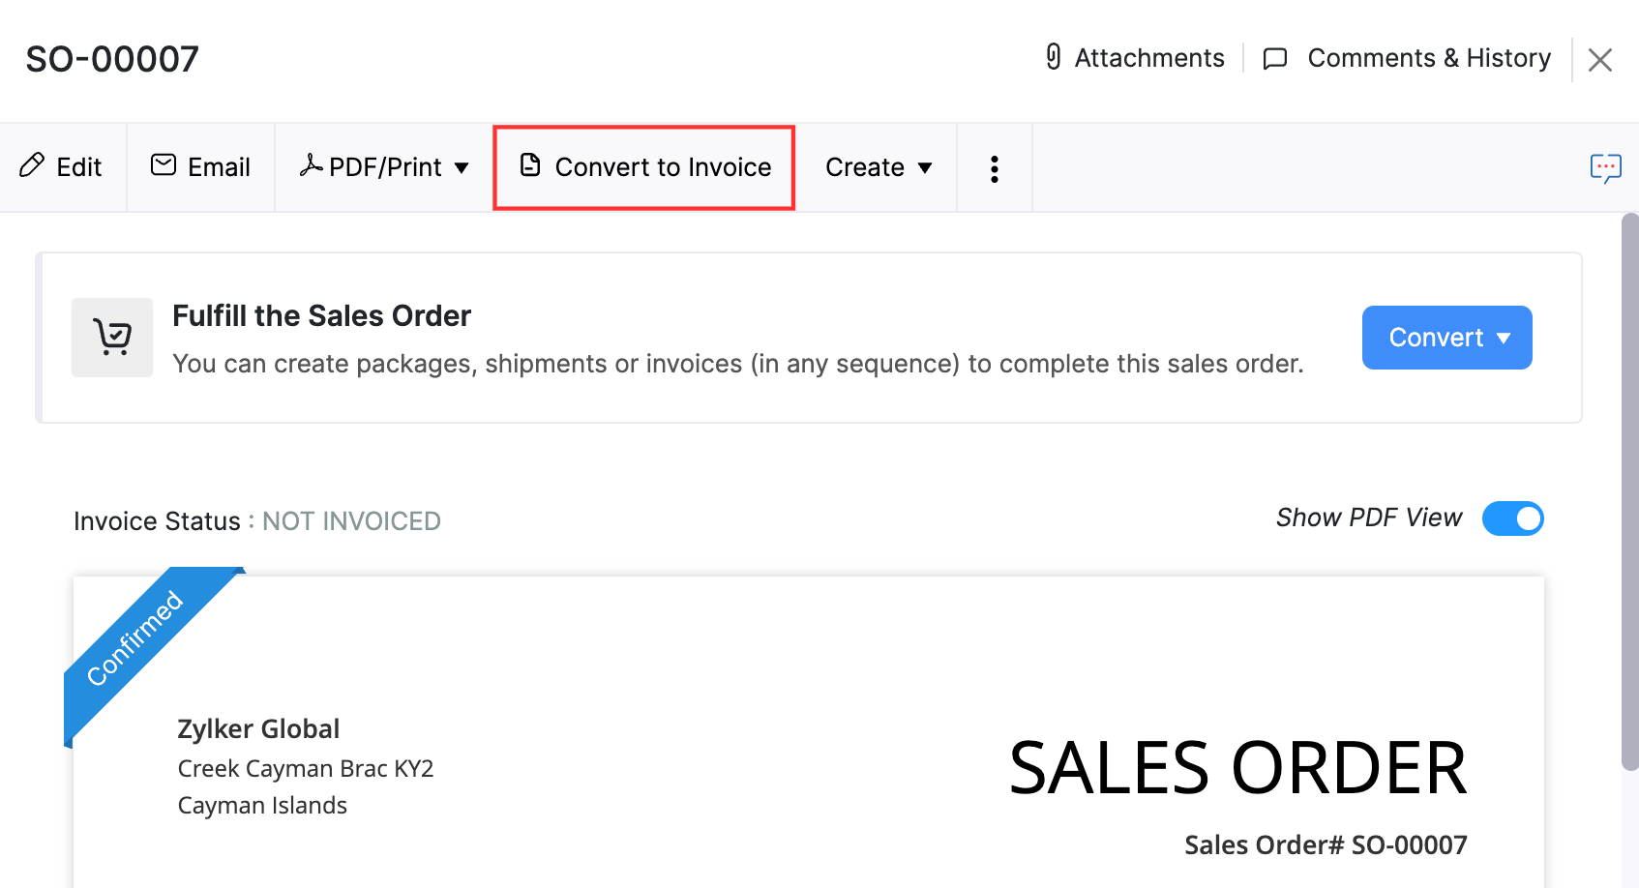Click the Convert to Invoice file icon
This screenshot has height=888, width=1639.
[528, 165]
